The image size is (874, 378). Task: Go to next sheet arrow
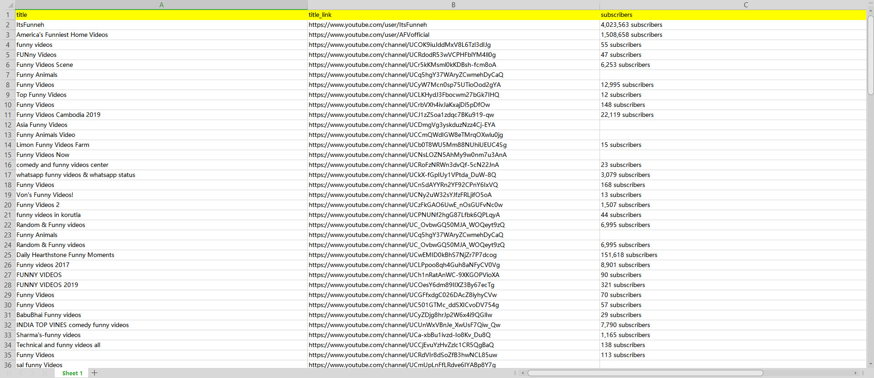(32, 373)
